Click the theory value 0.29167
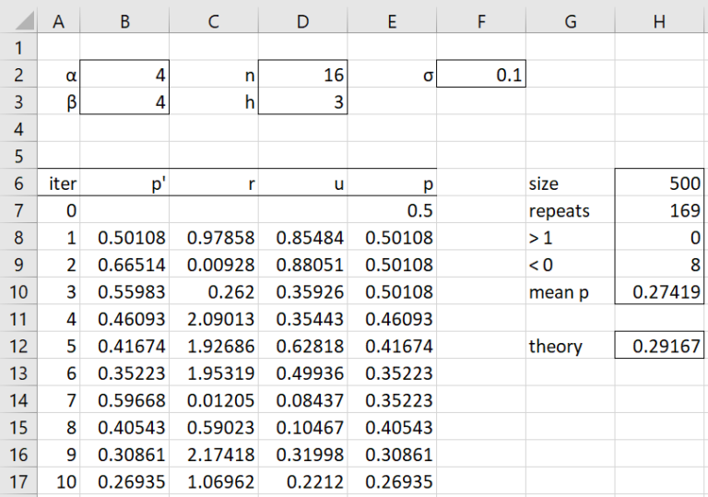 click(x=660, y=346)
